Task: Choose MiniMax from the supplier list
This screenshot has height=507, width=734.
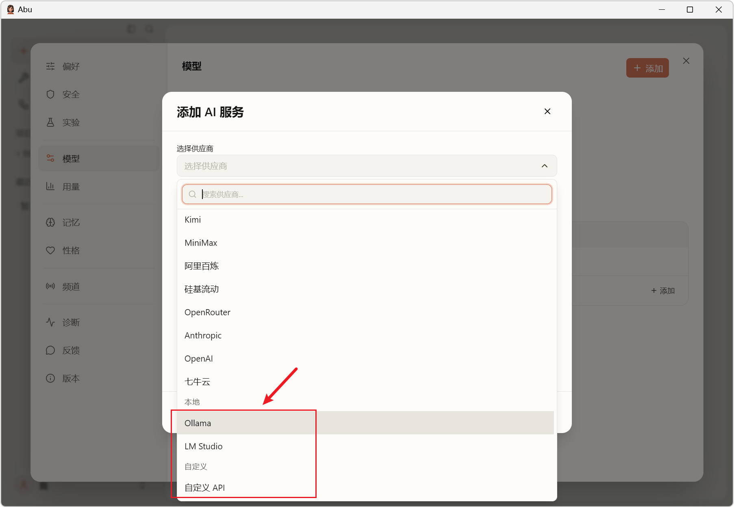Action: [x=365, y=243]
